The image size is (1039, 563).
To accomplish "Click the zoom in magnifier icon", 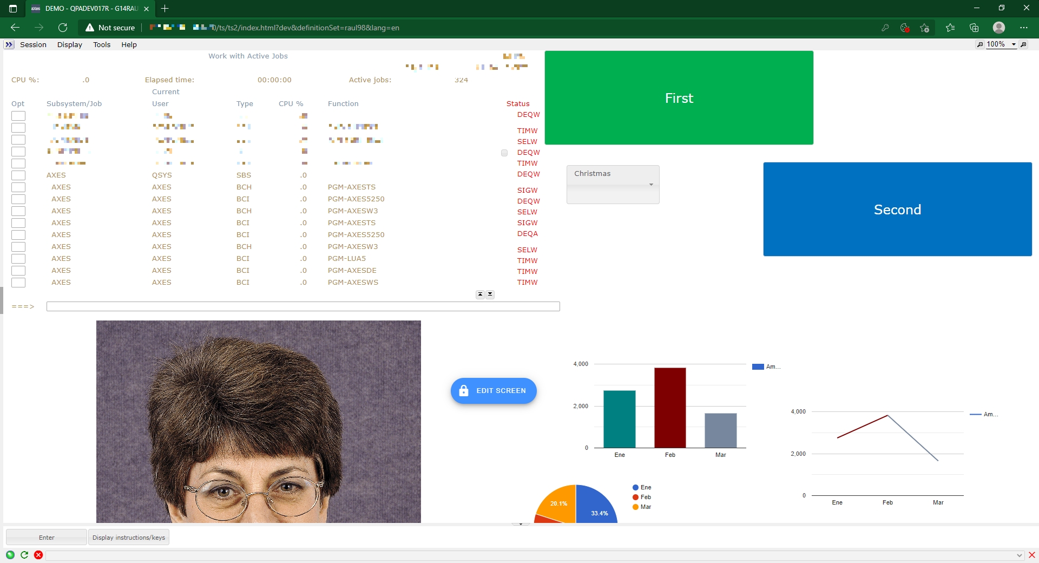I will 1023,44.
